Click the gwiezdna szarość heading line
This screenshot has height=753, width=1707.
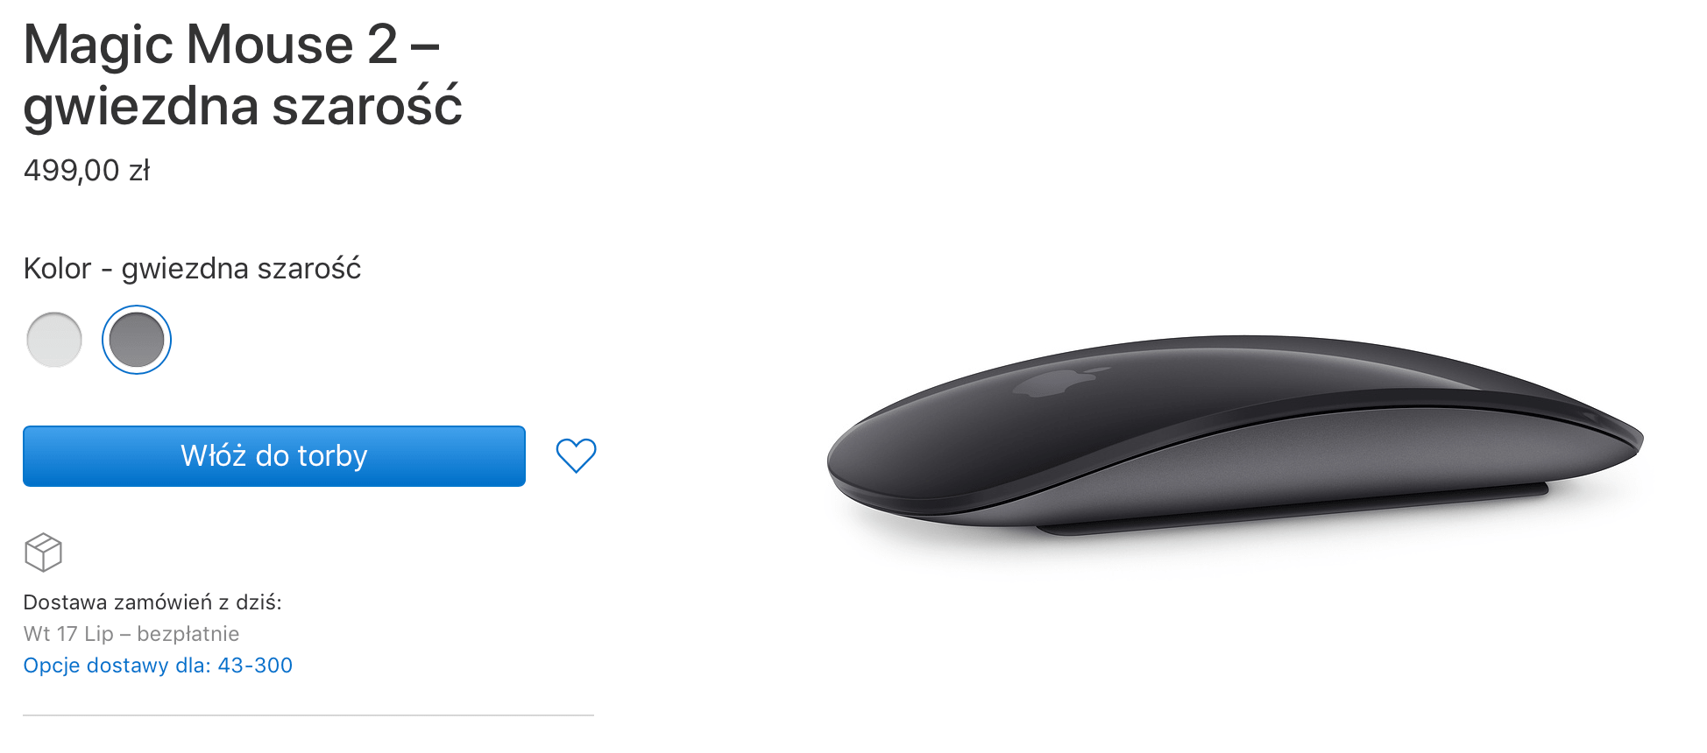pos(243,107)
